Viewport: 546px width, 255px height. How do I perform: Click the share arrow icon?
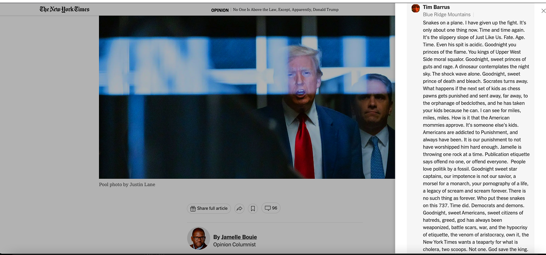[239, 209]
